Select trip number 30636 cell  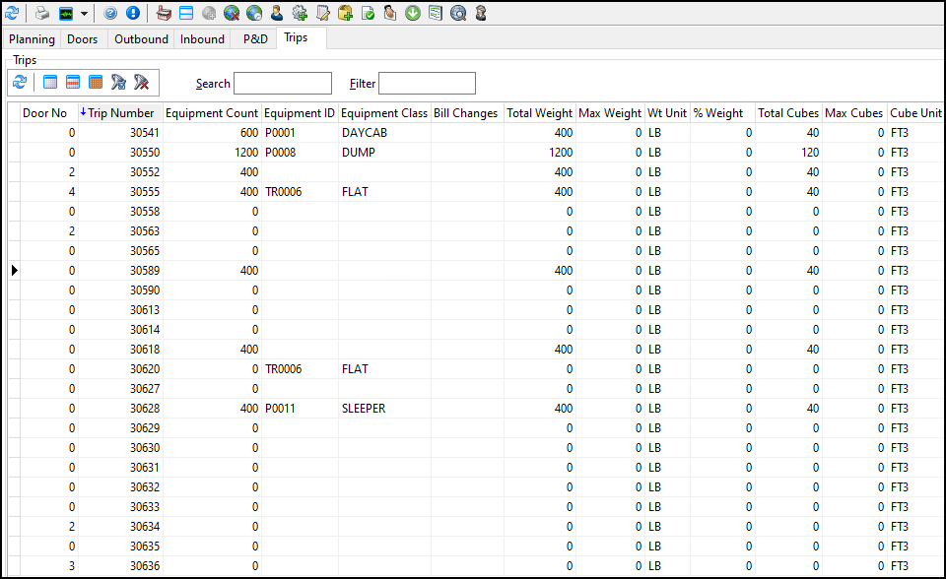[x=120, y=566]
